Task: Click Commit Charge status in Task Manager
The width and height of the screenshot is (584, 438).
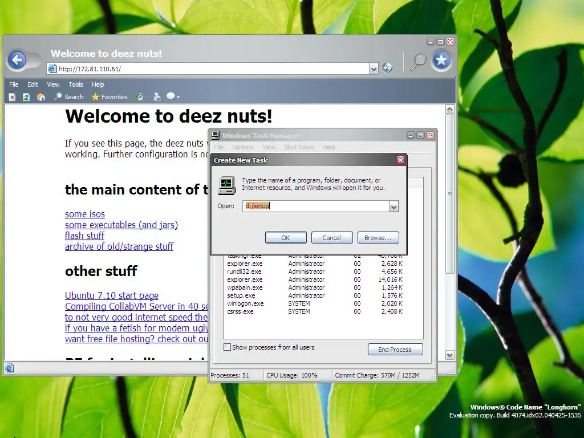Action: coord(377,375)
